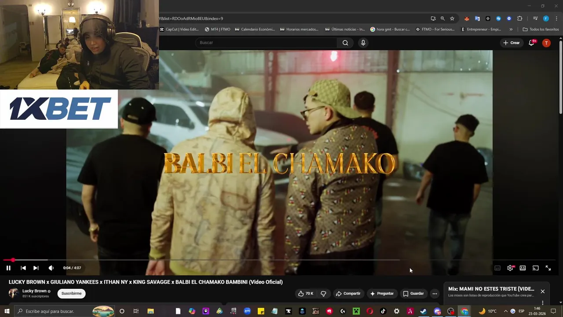This screenshot has height=317, width=563.
Task: Start voice search with microphone
Action: [x=363, y=43]
